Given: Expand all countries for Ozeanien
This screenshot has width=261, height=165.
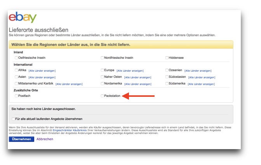Looking at the screenshot, I should [198, 71].
